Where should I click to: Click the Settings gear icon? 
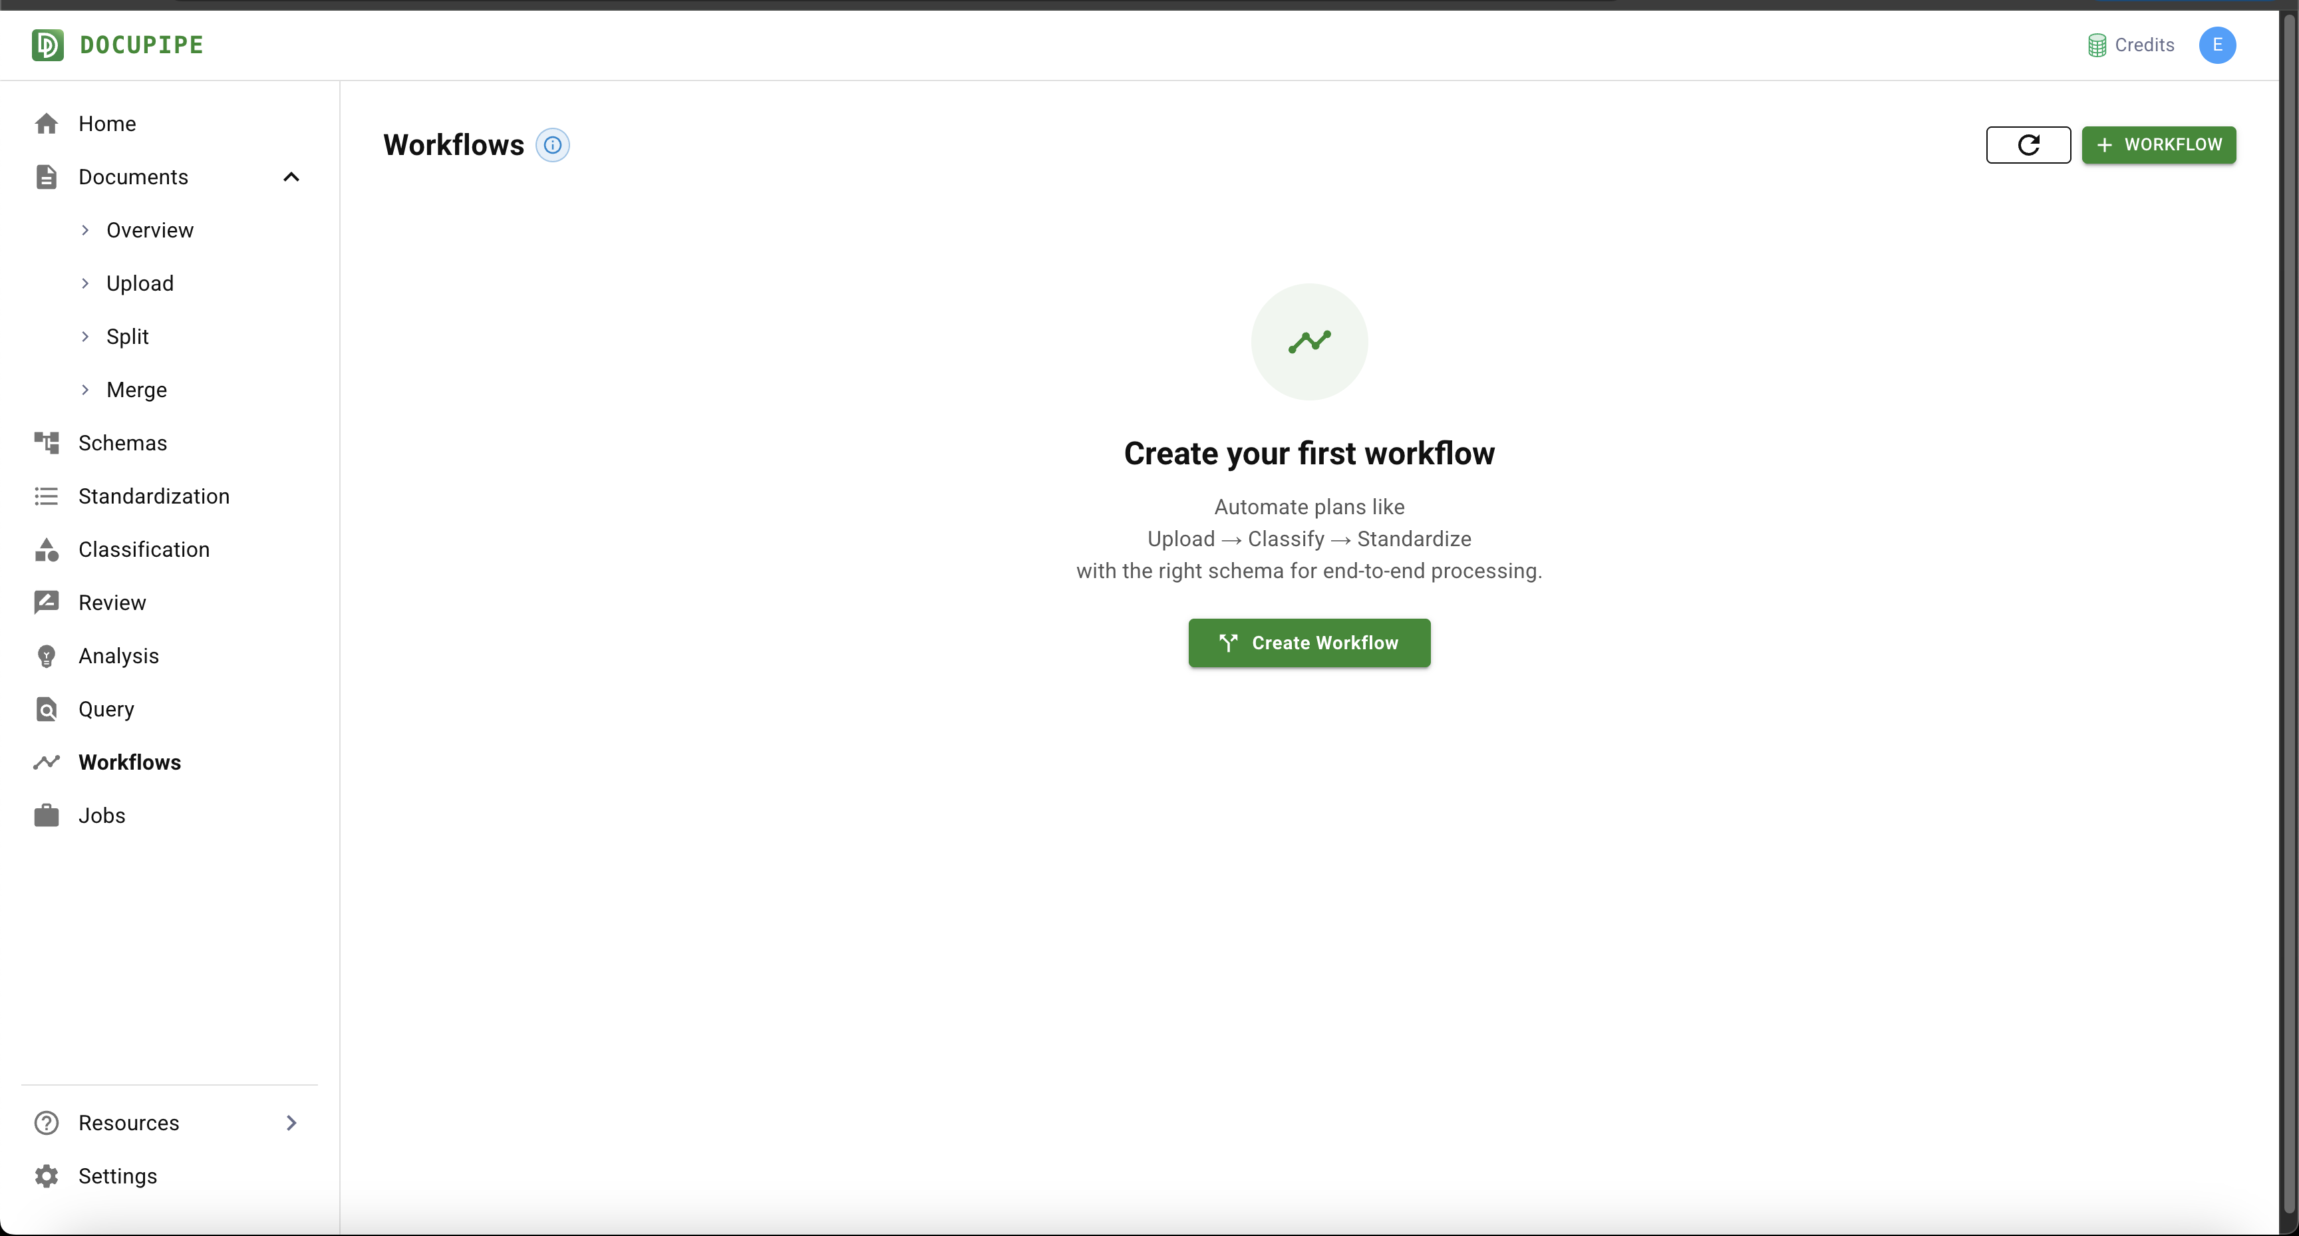coord(47,1176)
